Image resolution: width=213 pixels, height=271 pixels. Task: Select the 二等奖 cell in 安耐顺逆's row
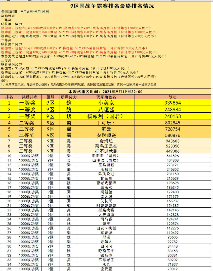[30, 135]
